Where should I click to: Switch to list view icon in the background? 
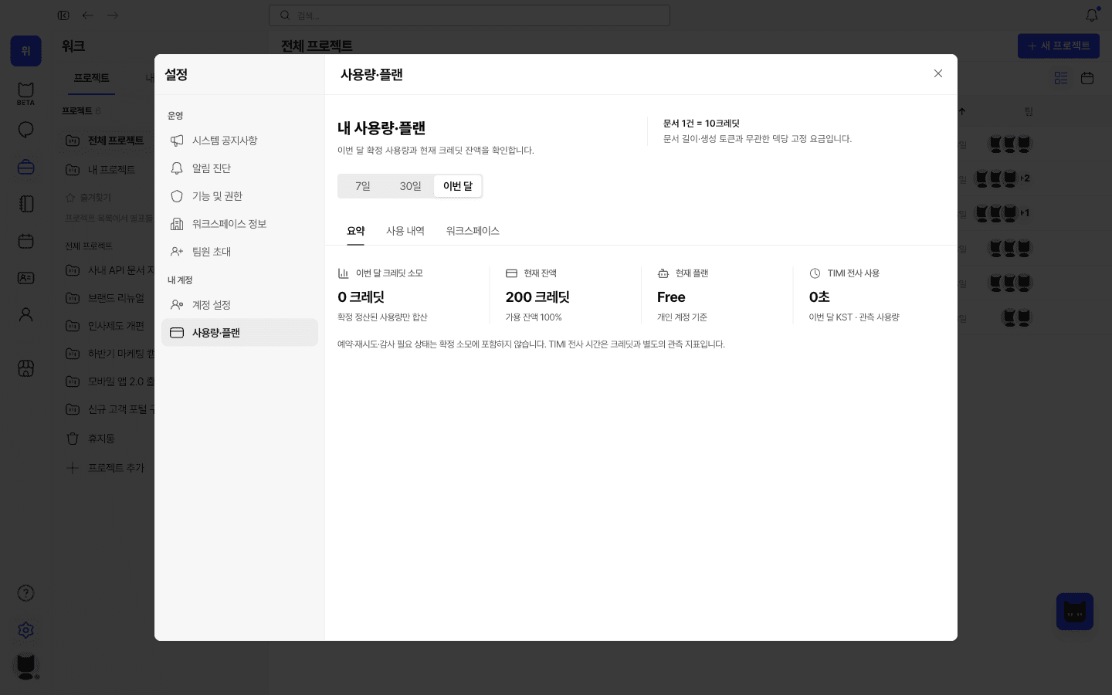pyautogui.click(x=1061, y=78)
